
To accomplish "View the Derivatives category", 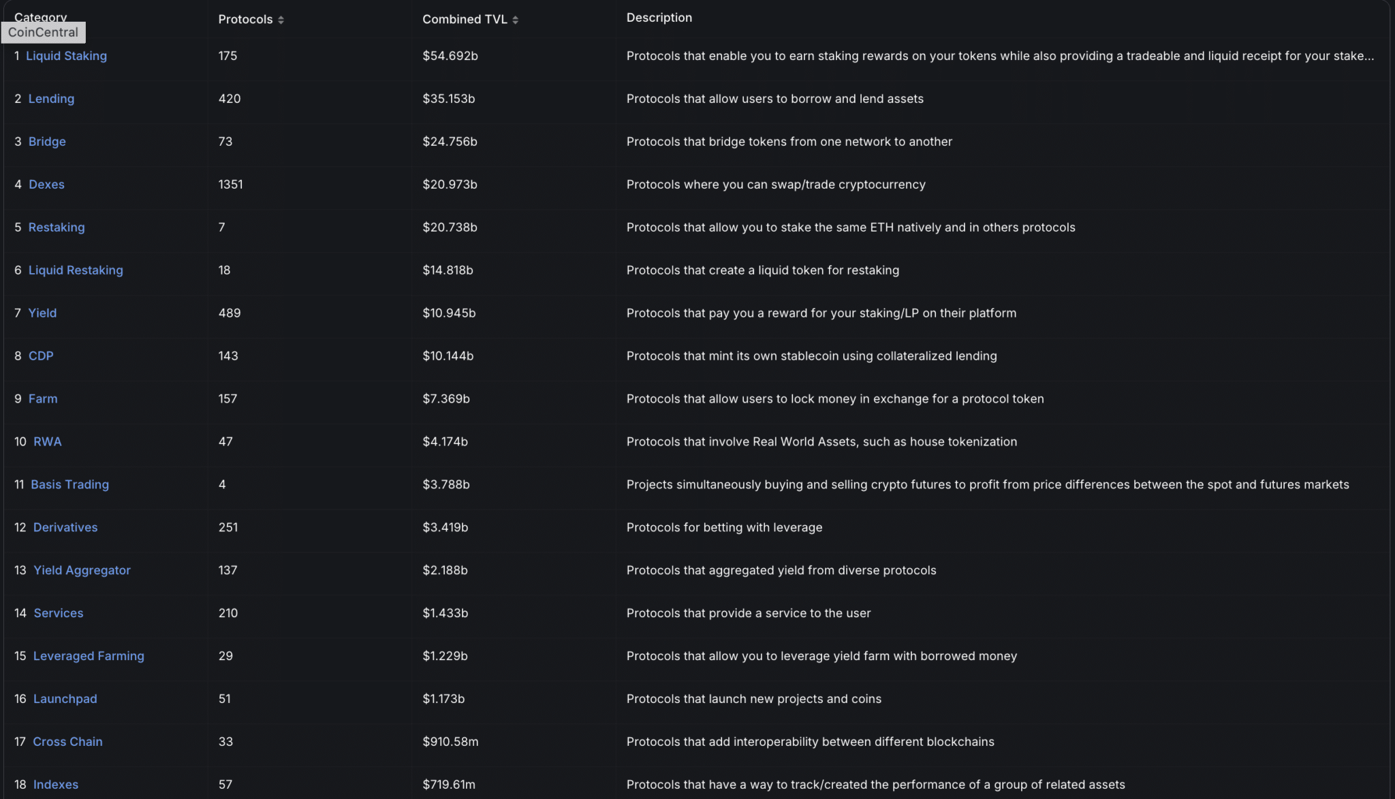I will pyautogui.click(x=65, y=527).
